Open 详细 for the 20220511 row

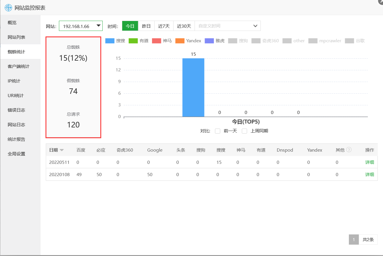[x=370, y=162]
